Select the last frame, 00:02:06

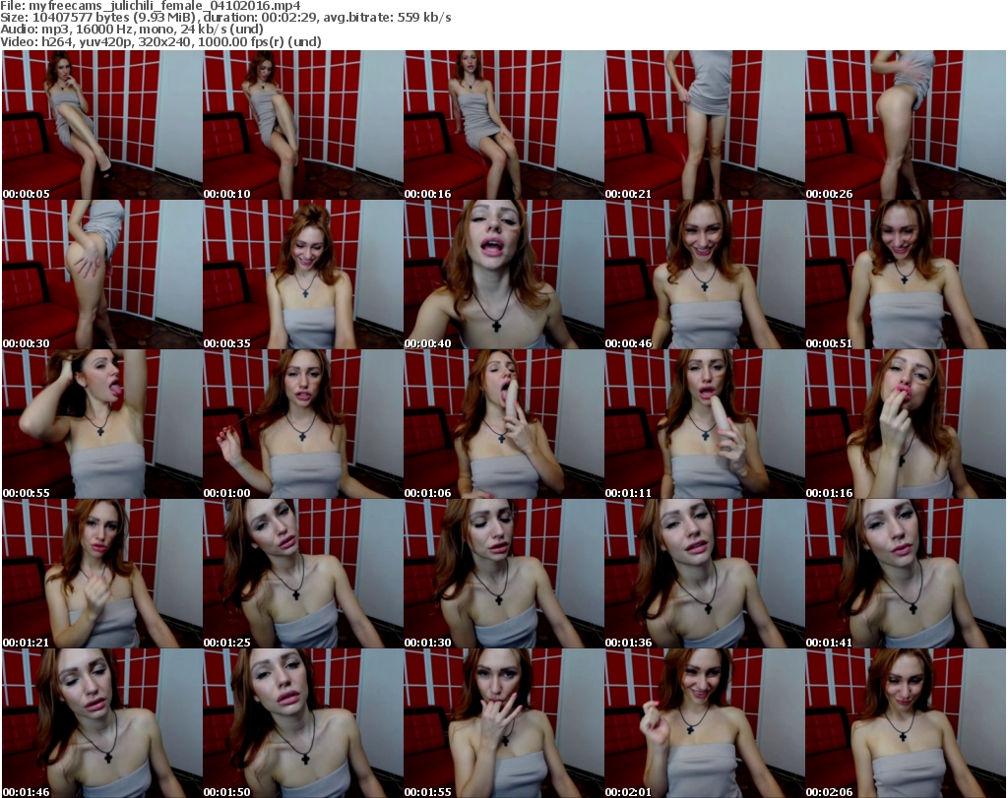tap(905, 723)
